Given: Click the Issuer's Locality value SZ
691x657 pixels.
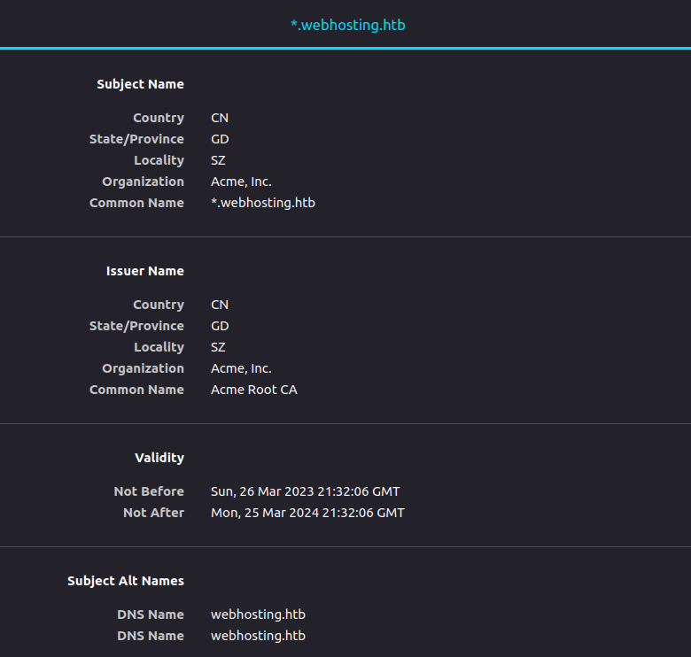Looking at the screenshot, I should coord(218,347).
